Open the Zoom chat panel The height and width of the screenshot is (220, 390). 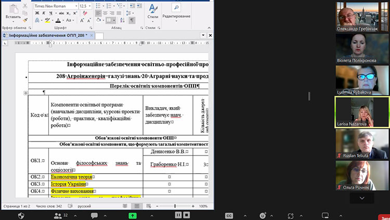[x=95, y=215]
